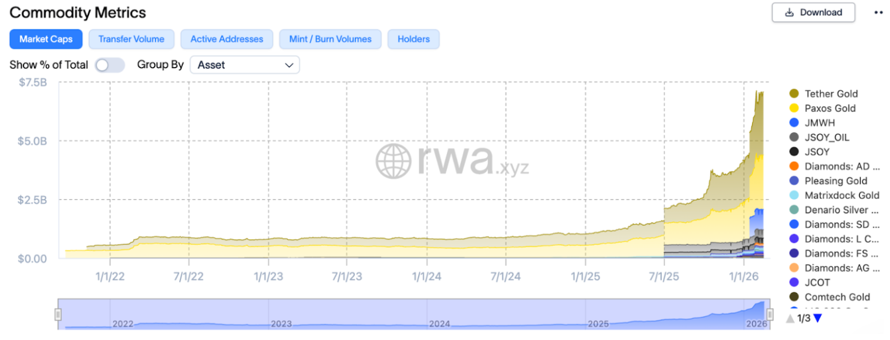
Task: Open the more options ellipsis menu
Action: point(878,12)
